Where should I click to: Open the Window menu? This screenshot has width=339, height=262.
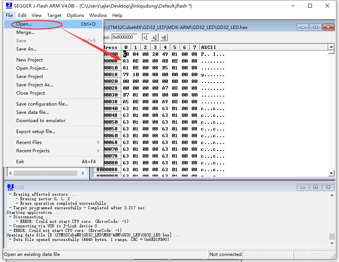98,15
